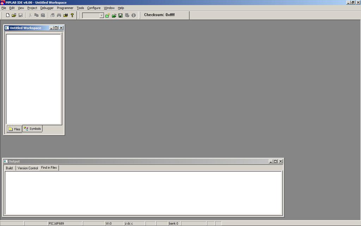Click the Open Project green folder icon

[x=114, y=16]
